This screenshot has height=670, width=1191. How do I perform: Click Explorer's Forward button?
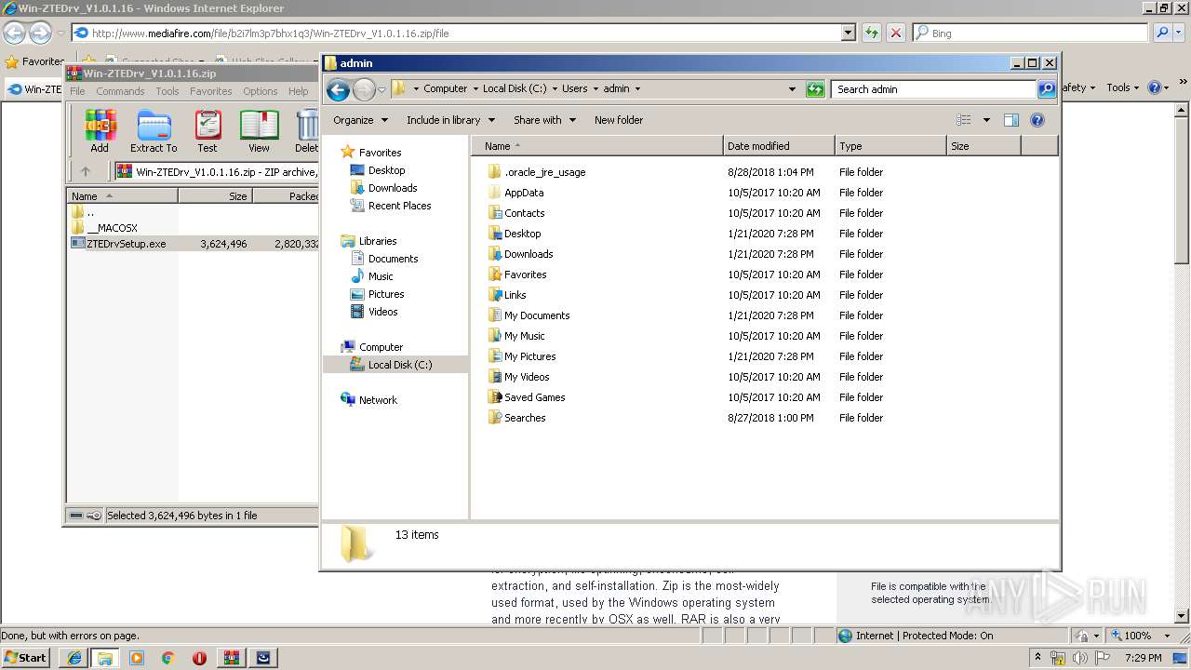[x=364, y=89]
